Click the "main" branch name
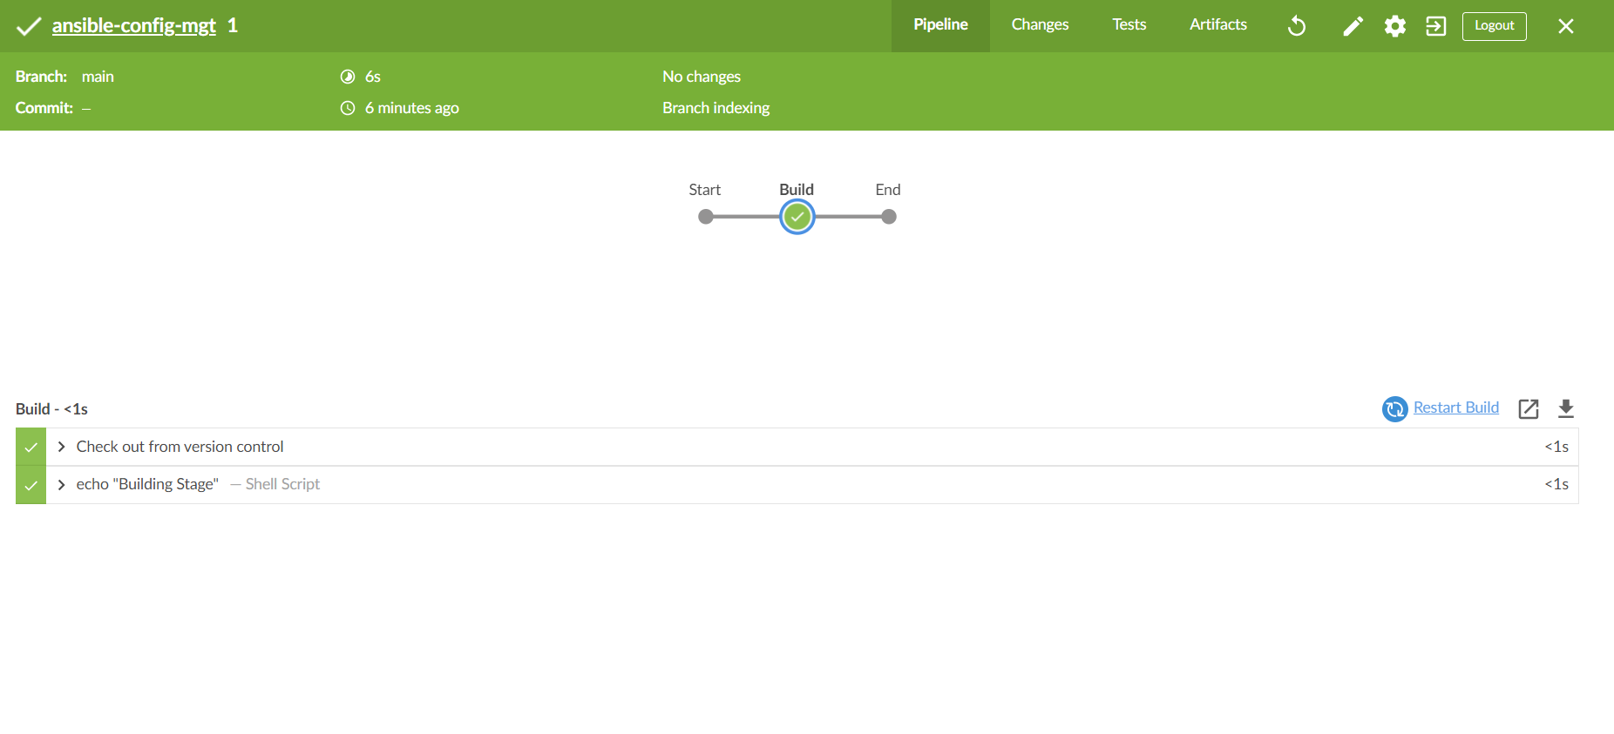Viewport: 1614px width, 734px height. point(98,77)
